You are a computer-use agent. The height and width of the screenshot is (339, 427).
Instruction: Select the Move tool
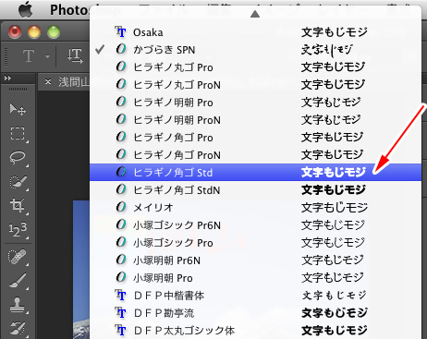[18, 109]
